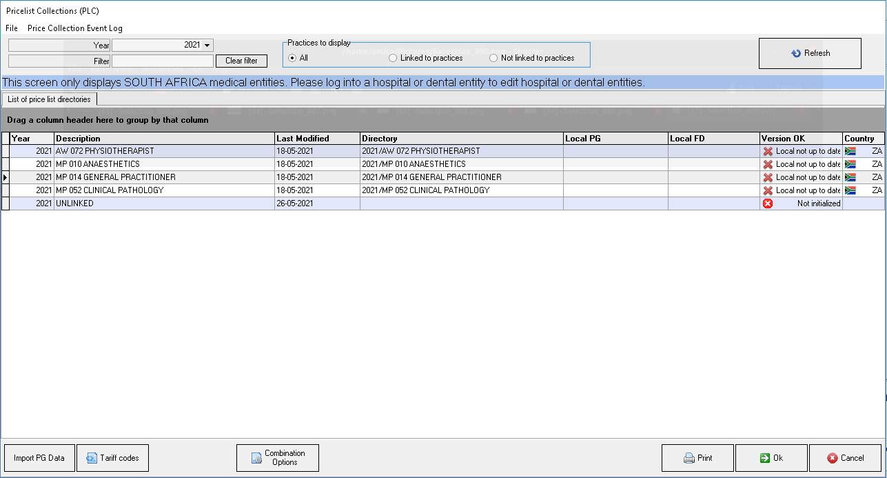Select the 'All' practices radio button
This screenshot has width=887, height=478.
[x=292, y=58]
